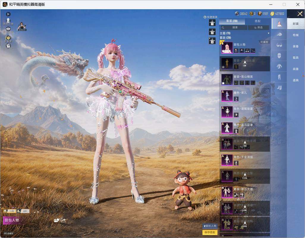Open the full outfit character category
This screenshot has height=238, width=305.
click(x=279, y=24)
